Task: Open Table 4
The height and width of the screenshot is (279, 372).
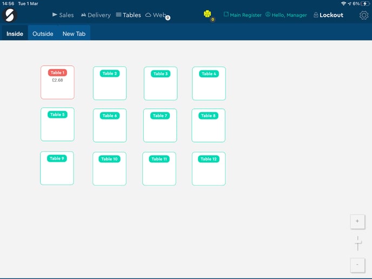Action: 209,83
